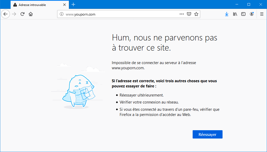This screenshot has width=267, height=152.
Task: Open the page actions three-dot menu
Action: click(182, 14)
